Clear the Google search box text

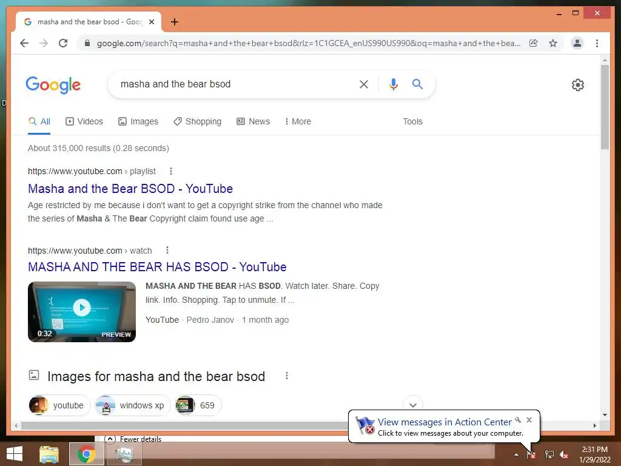[364, 84]
